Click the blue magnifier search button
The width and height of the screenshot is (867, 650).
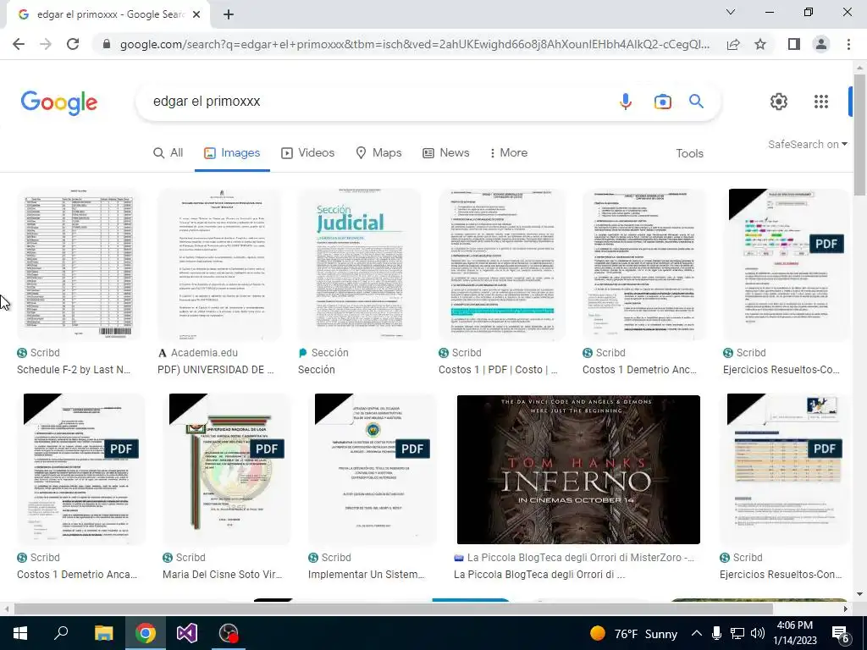(696, 102)
